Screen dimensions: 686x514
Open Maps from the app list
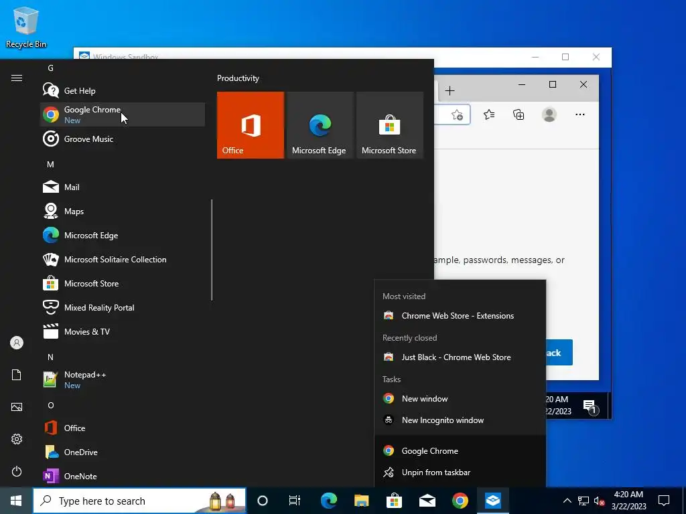(123, 211)
